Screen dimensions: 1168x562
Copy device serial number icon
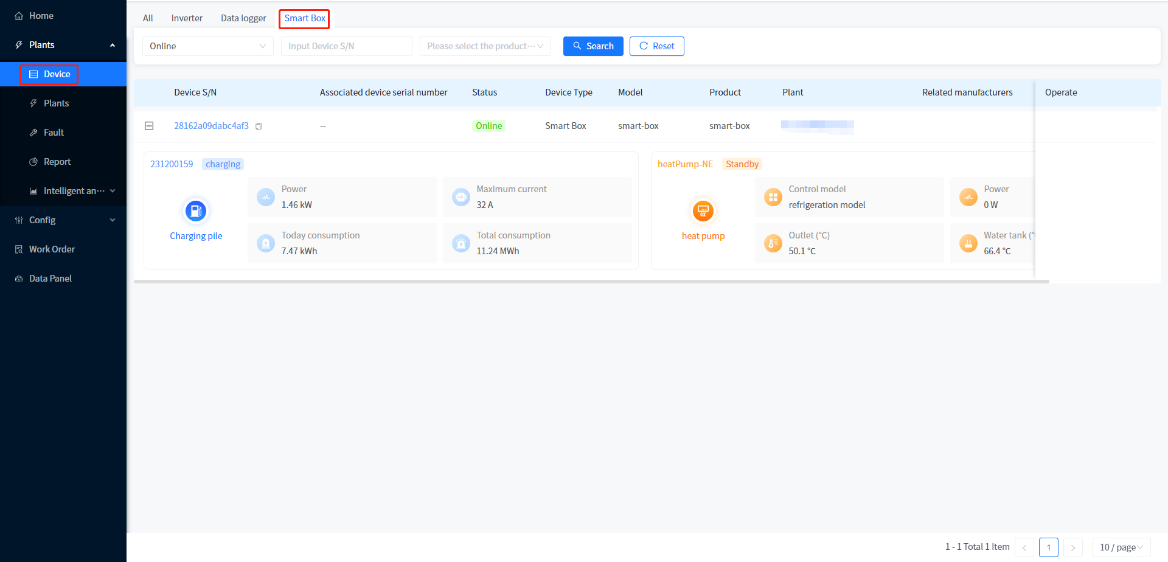(259, 127)
